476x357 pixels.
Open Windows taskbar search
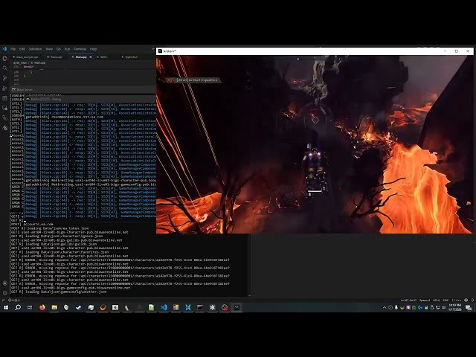[18, 307]
